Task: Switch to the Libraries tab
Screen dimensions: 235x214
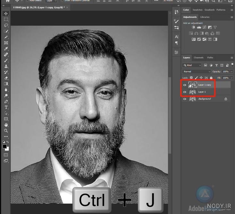Action: (x=205, y=17)
